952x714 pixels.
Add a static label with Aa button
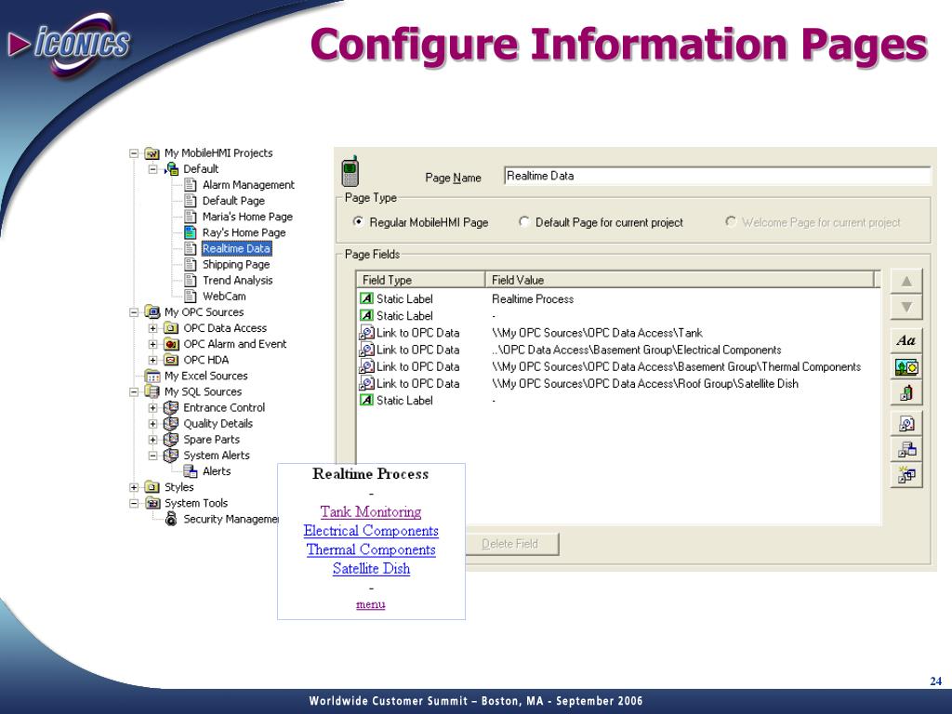tap(906, 340)
